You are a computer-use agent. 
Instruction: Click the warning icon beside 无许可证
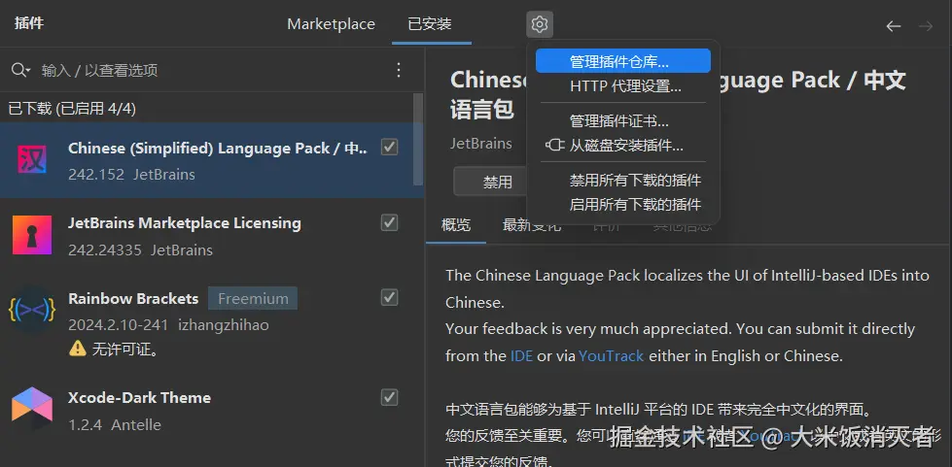click(x=78, y=349)
